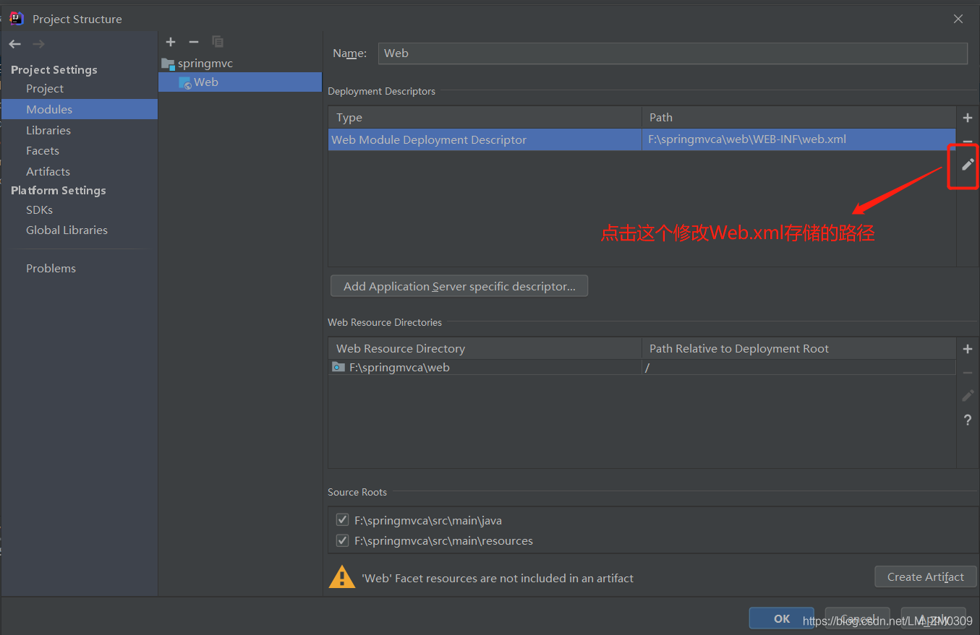Edit the web.xml descriptor path
The image size is (980, 635).
click(x=968, y=165)
